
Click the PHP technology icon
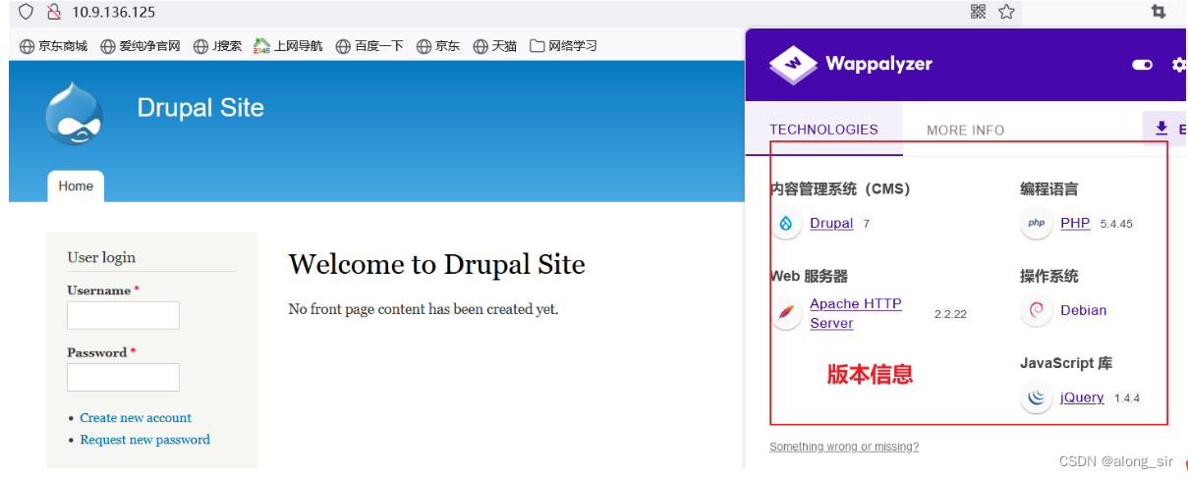pyautogui.click(x=1036, y=224)
